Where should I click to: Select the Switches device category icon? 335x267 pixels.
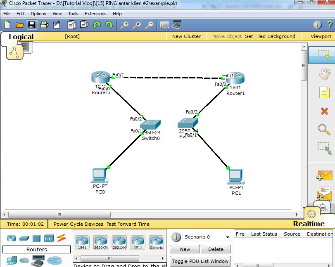click(24, 238)
